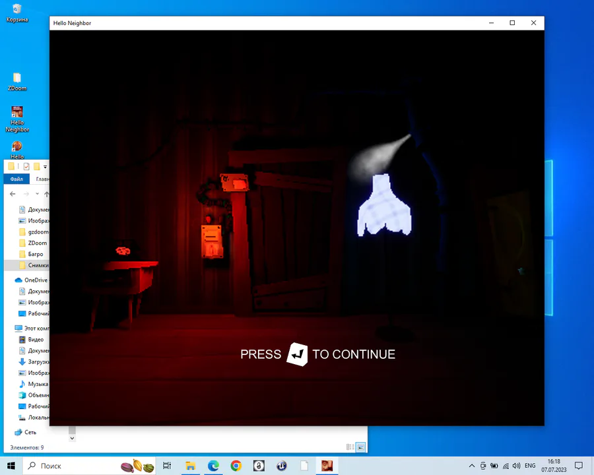Open the Локальный диск in navigation pane

(x=34, y=418)
